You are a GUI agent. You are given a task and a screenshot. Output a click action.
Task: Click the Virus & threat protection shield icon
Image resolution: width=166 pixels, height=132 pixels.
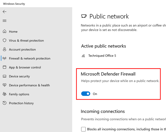pos(5,40)
